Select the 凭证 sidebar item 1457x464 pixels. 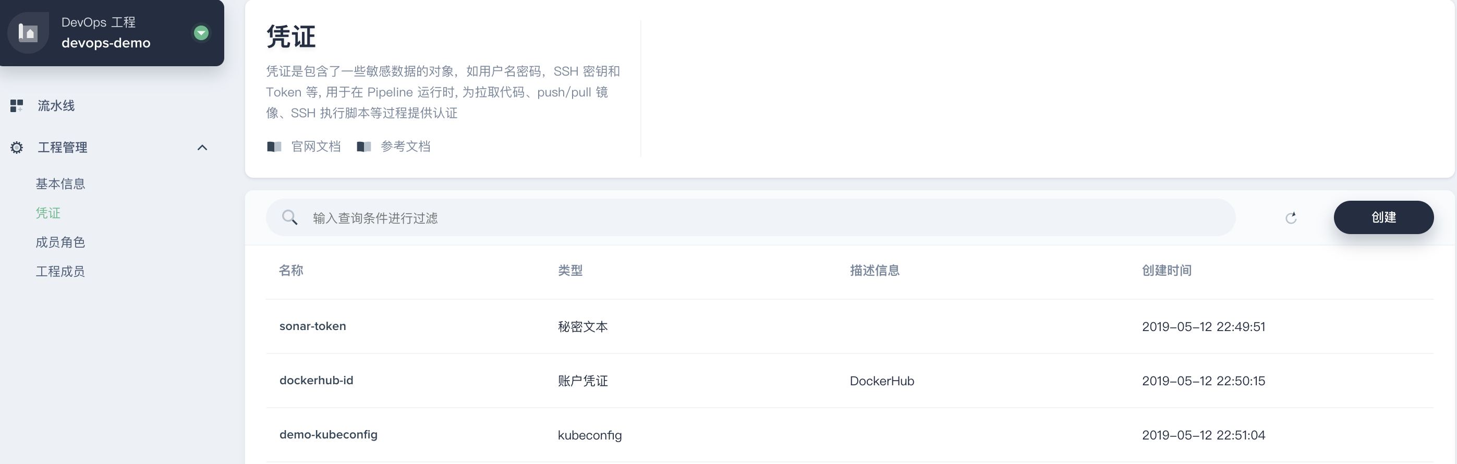click(48, 213)
